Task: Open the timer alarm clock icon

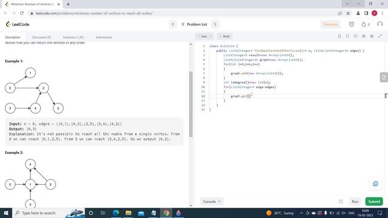Action: pos(352,24)
